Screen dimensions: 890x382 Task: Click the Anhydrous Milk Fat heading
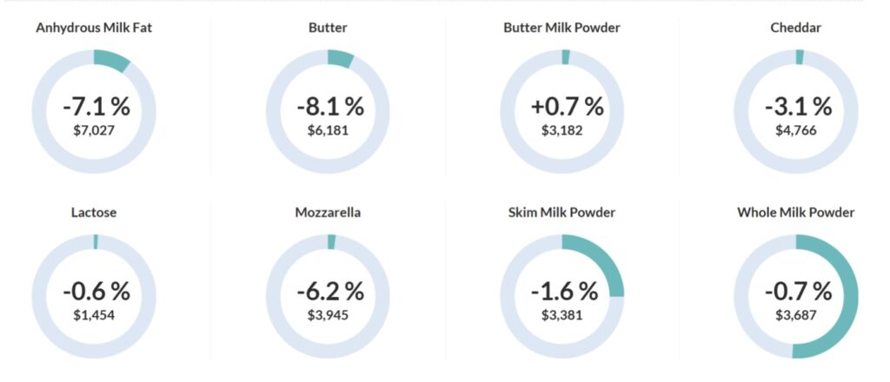[95, 28]
